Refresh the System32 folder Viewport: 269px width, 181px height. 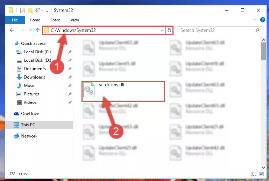[169, 31]
